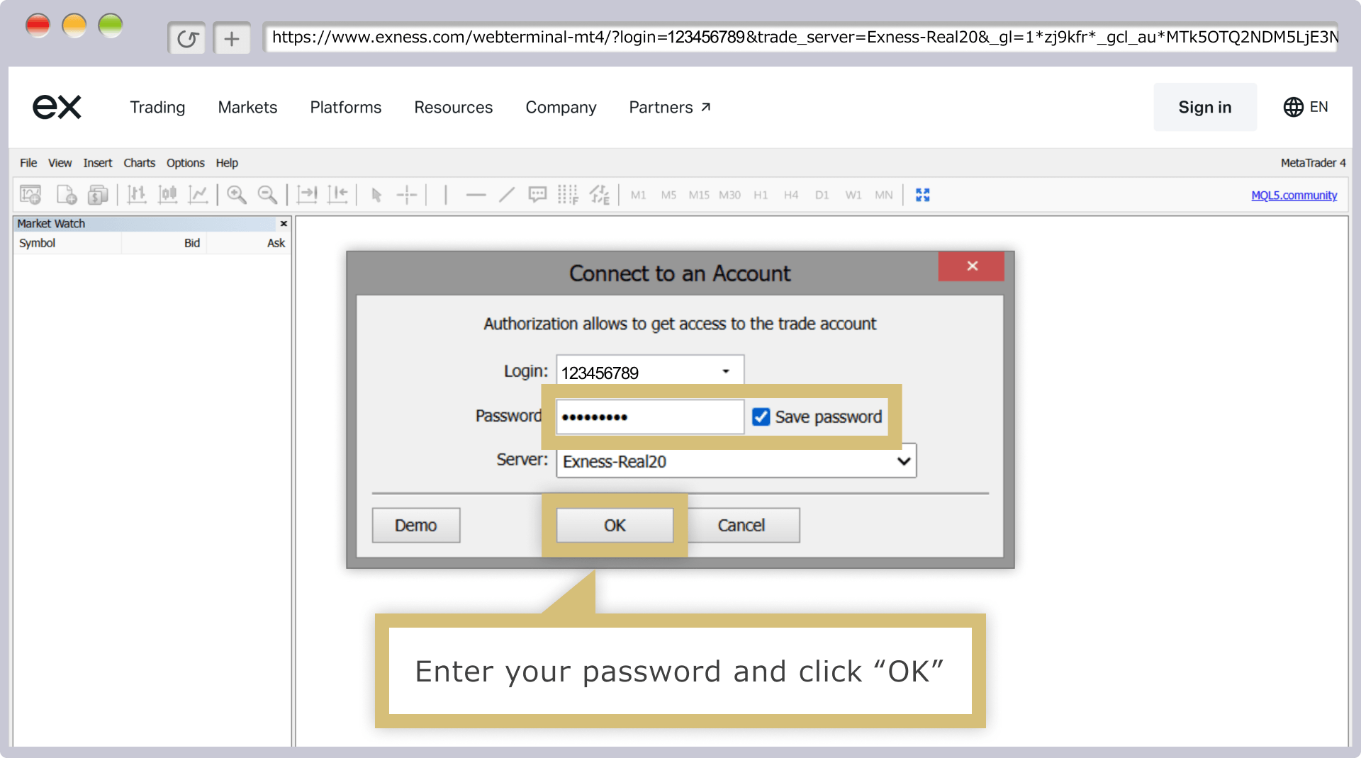
Task: Click the Bid column header
Action: click(164, 243)
